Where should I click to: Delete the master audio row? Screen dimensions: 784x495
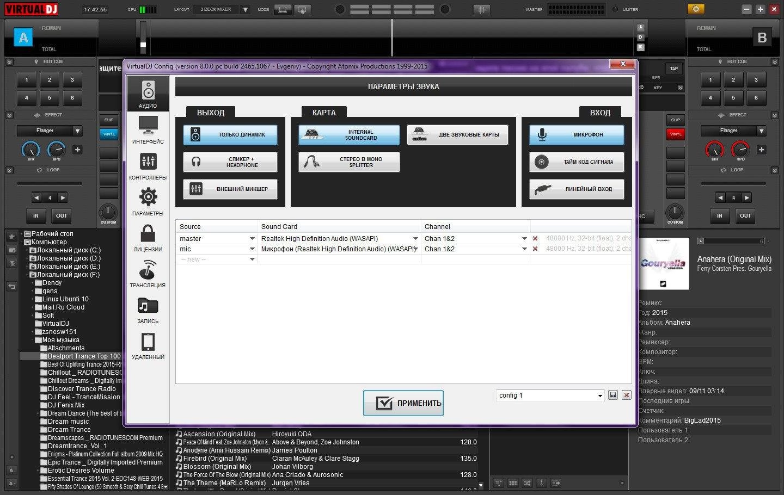[x=535, y=239]
